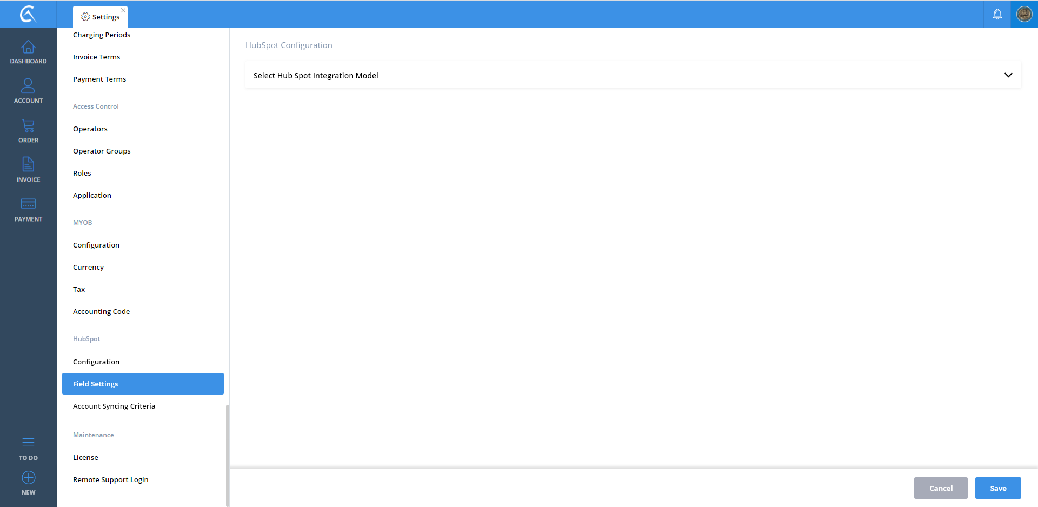The image size is (1038, 507).
Task: Click the dropdown chevron arrow
Action: click(x=1008, y=75)
